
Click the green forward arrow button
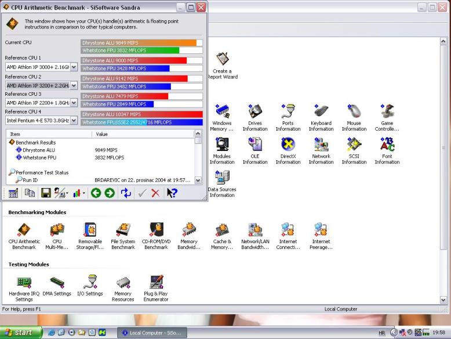110,193
